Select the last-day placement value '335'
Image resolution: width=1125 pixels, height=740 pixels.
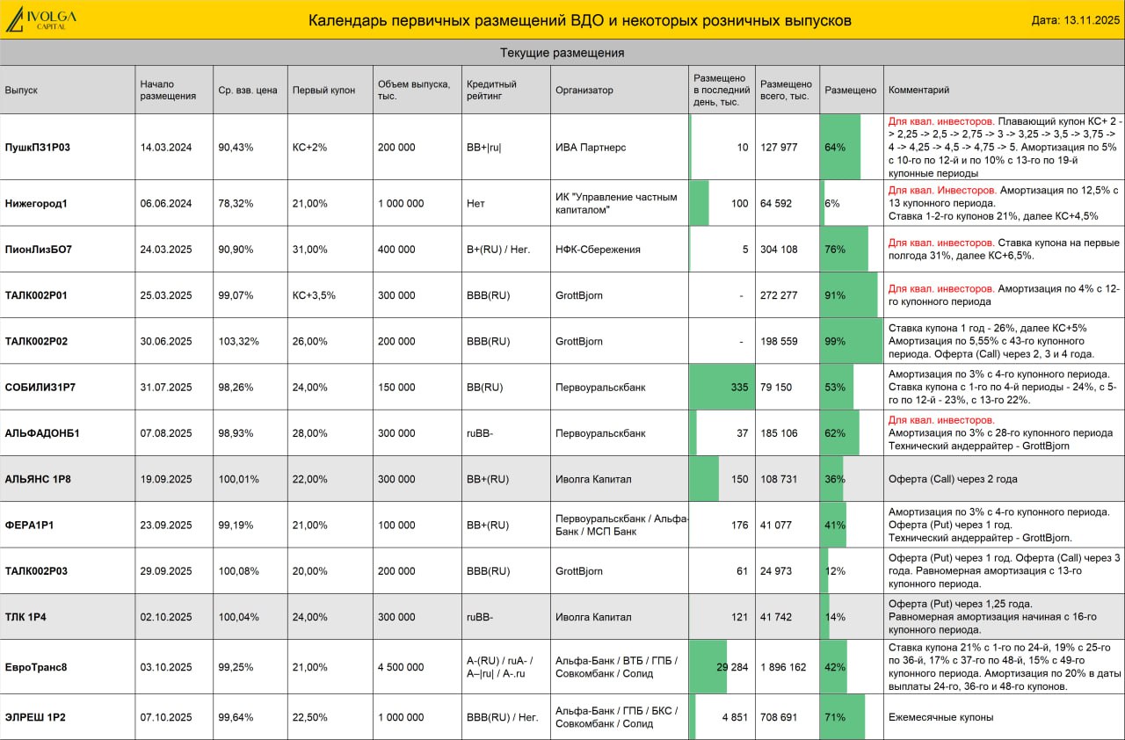[739, 387]
